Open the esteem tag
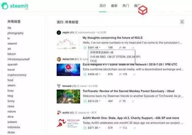This screenshot has height=135, width=192. pyautogui.click(x=12, y=122)
